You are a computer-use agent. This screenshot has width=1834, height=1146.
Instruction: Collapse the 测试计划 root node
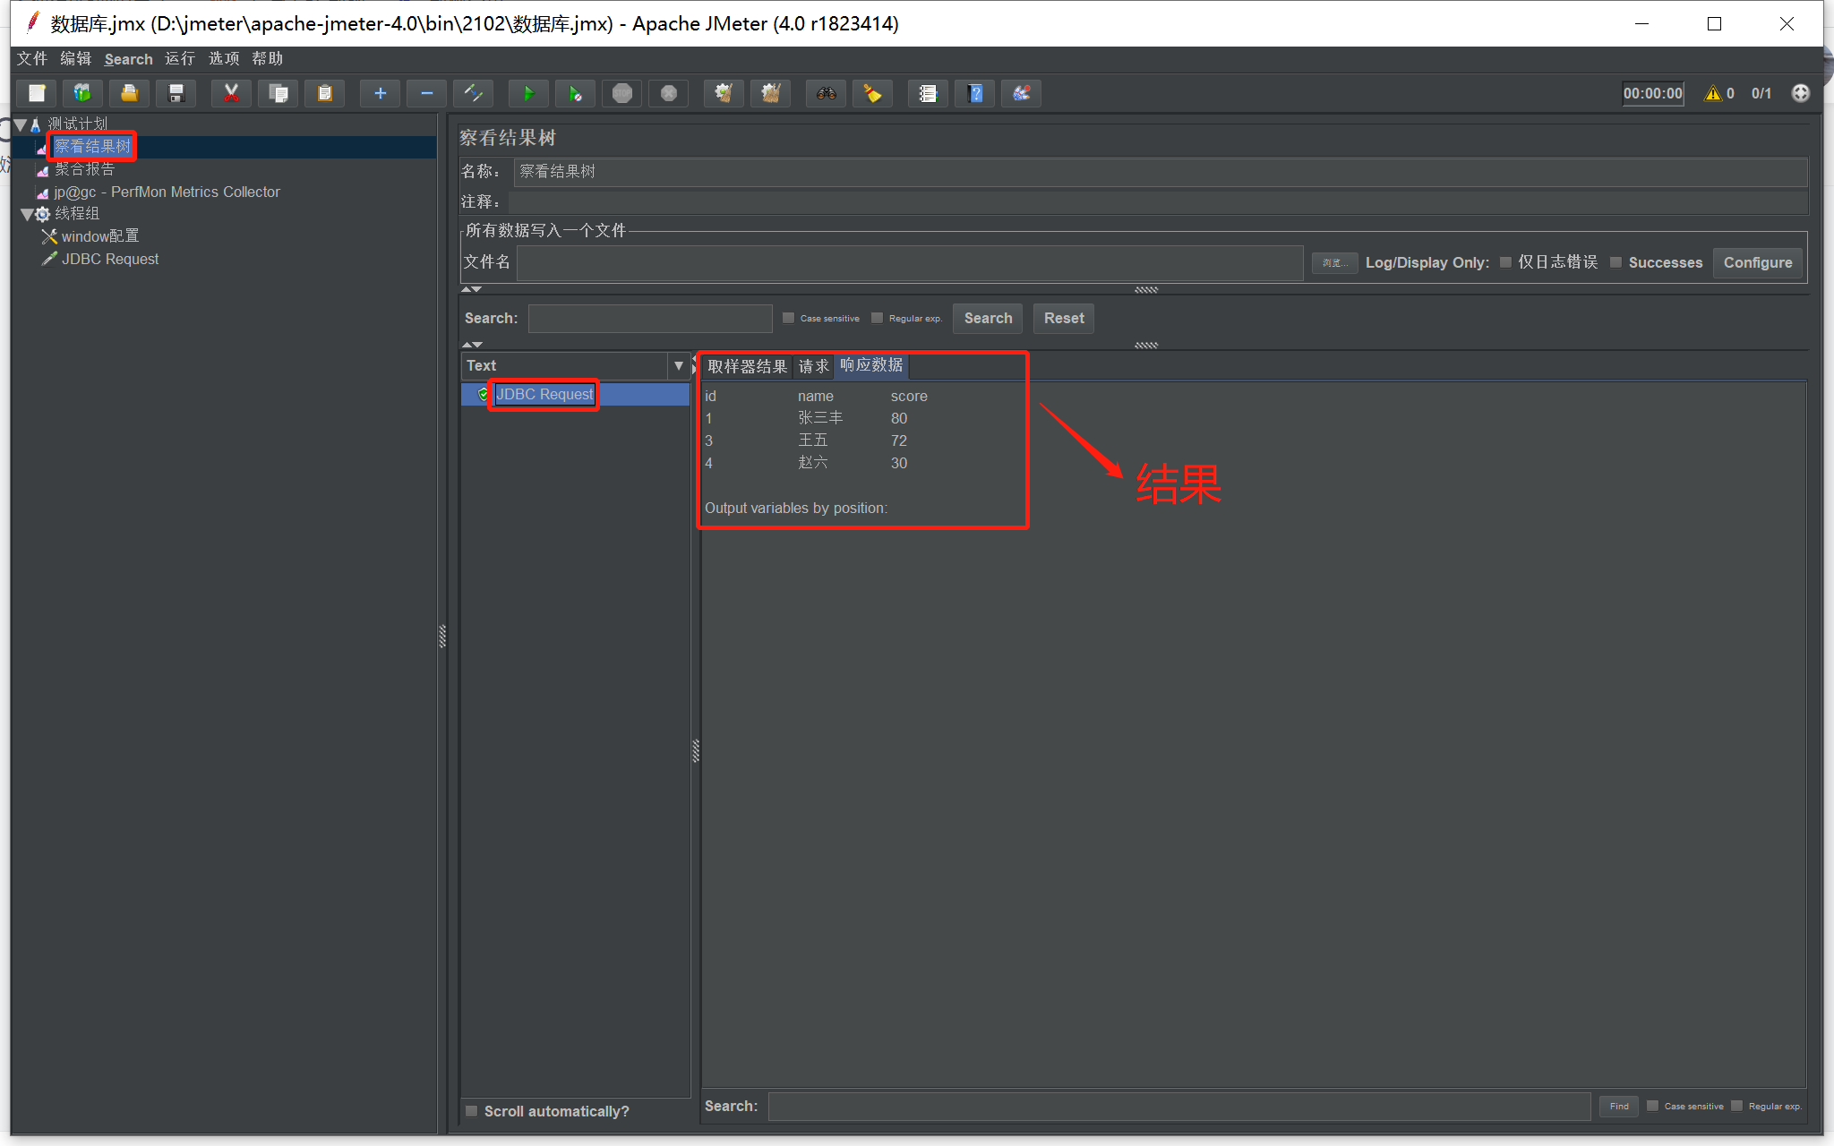click(x=20, y=124)
